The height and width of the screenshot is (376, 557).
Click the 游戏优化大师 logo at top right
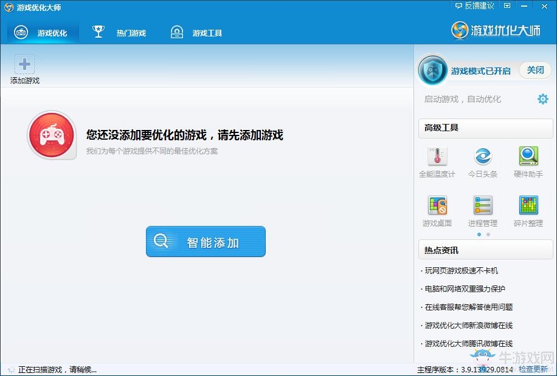click(496, 30)
